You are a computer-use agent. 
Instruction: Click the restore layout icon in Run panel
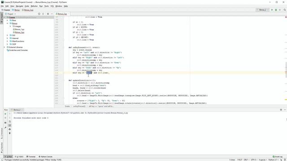click(x=5, y=123)
